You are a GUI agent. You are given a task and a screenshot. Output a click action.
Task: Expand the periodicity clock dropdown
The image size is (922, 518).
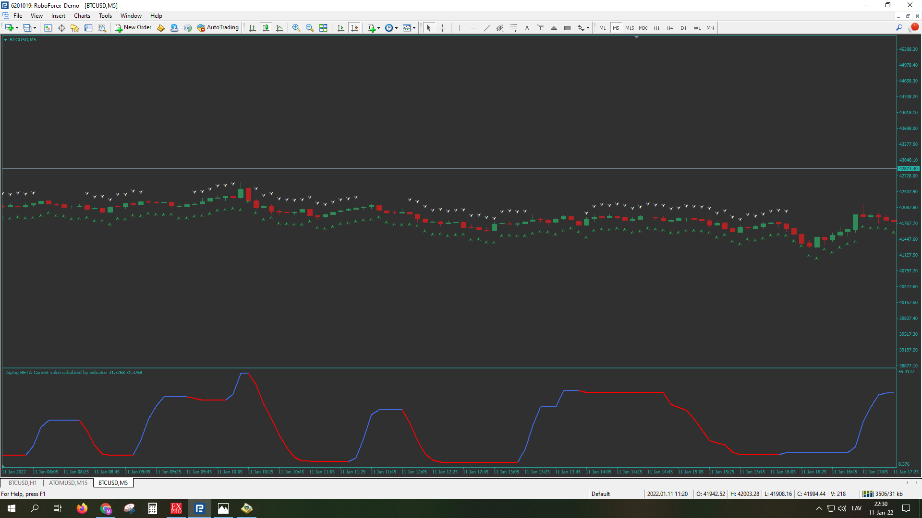pyautogui.click(x=396, y=28)
